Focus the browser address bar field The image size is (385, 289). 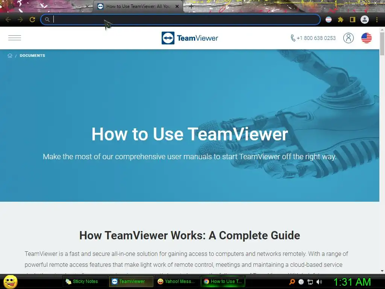pyautogui.click(x=180, y=20)
